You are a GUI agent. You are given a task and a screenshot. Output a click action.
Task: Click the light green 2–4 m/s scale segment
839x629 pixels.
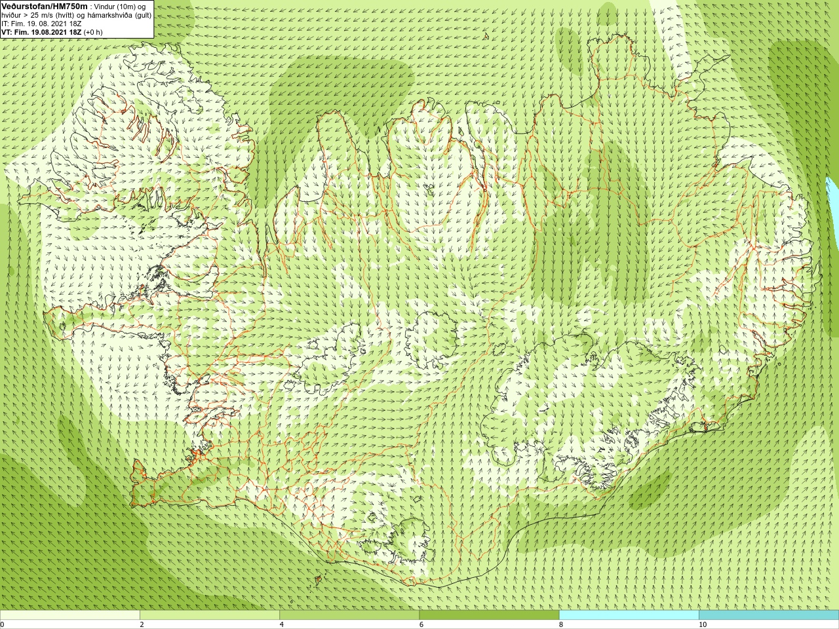click(210, 615)
